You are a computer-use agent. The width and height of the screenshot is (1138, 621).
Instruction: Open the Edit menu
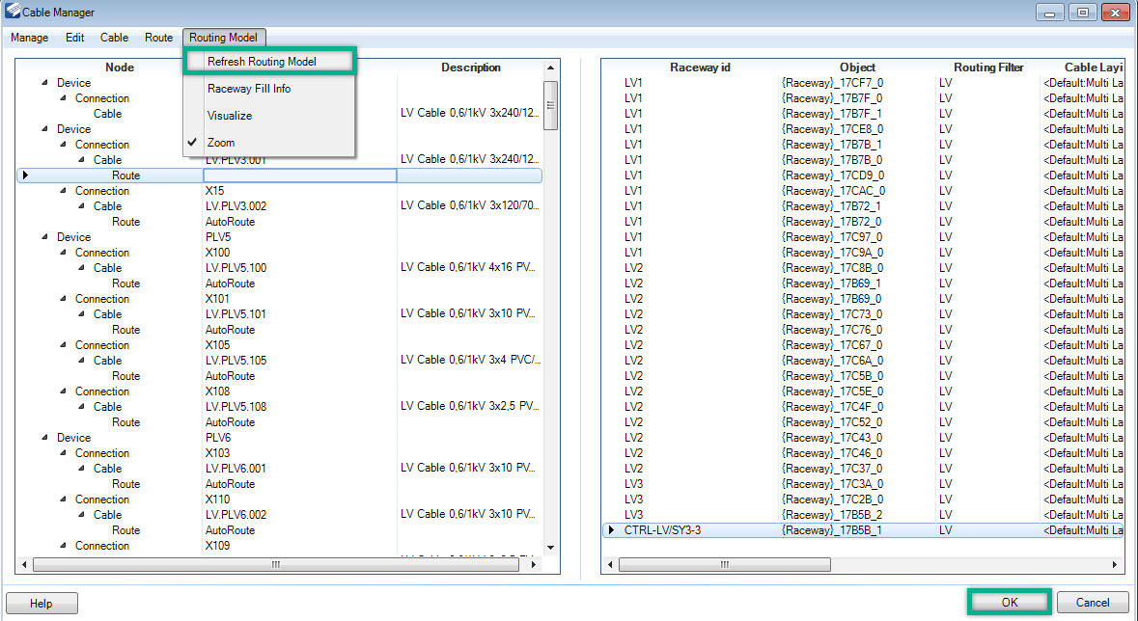(x=74, y=38)
